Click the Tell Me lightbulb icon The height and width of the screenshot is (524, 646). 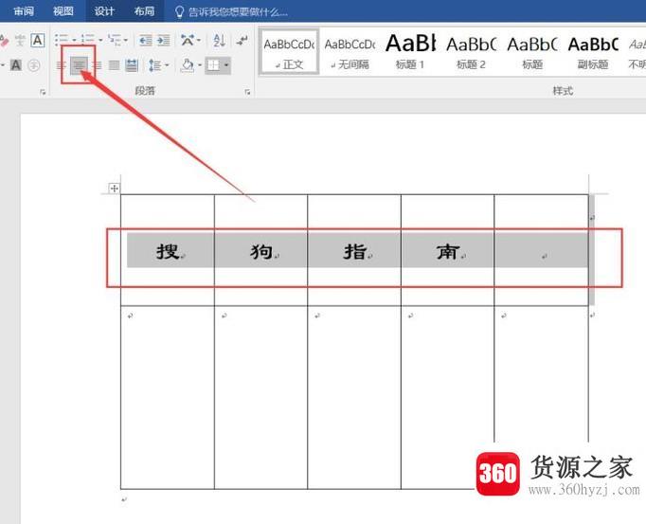click(x=179, y=12)
